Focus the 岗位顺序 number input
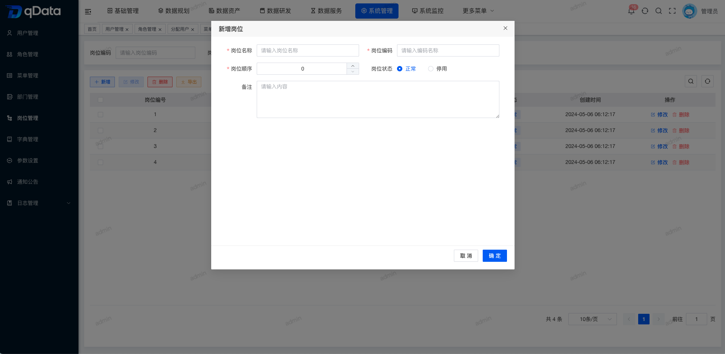725x354 pixels. coord(302,69)
